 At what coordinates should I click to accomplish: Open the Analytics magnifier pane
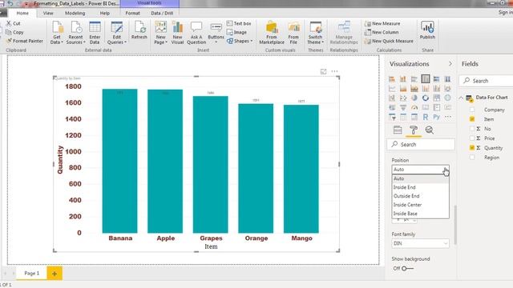click(x=430, y=130)
